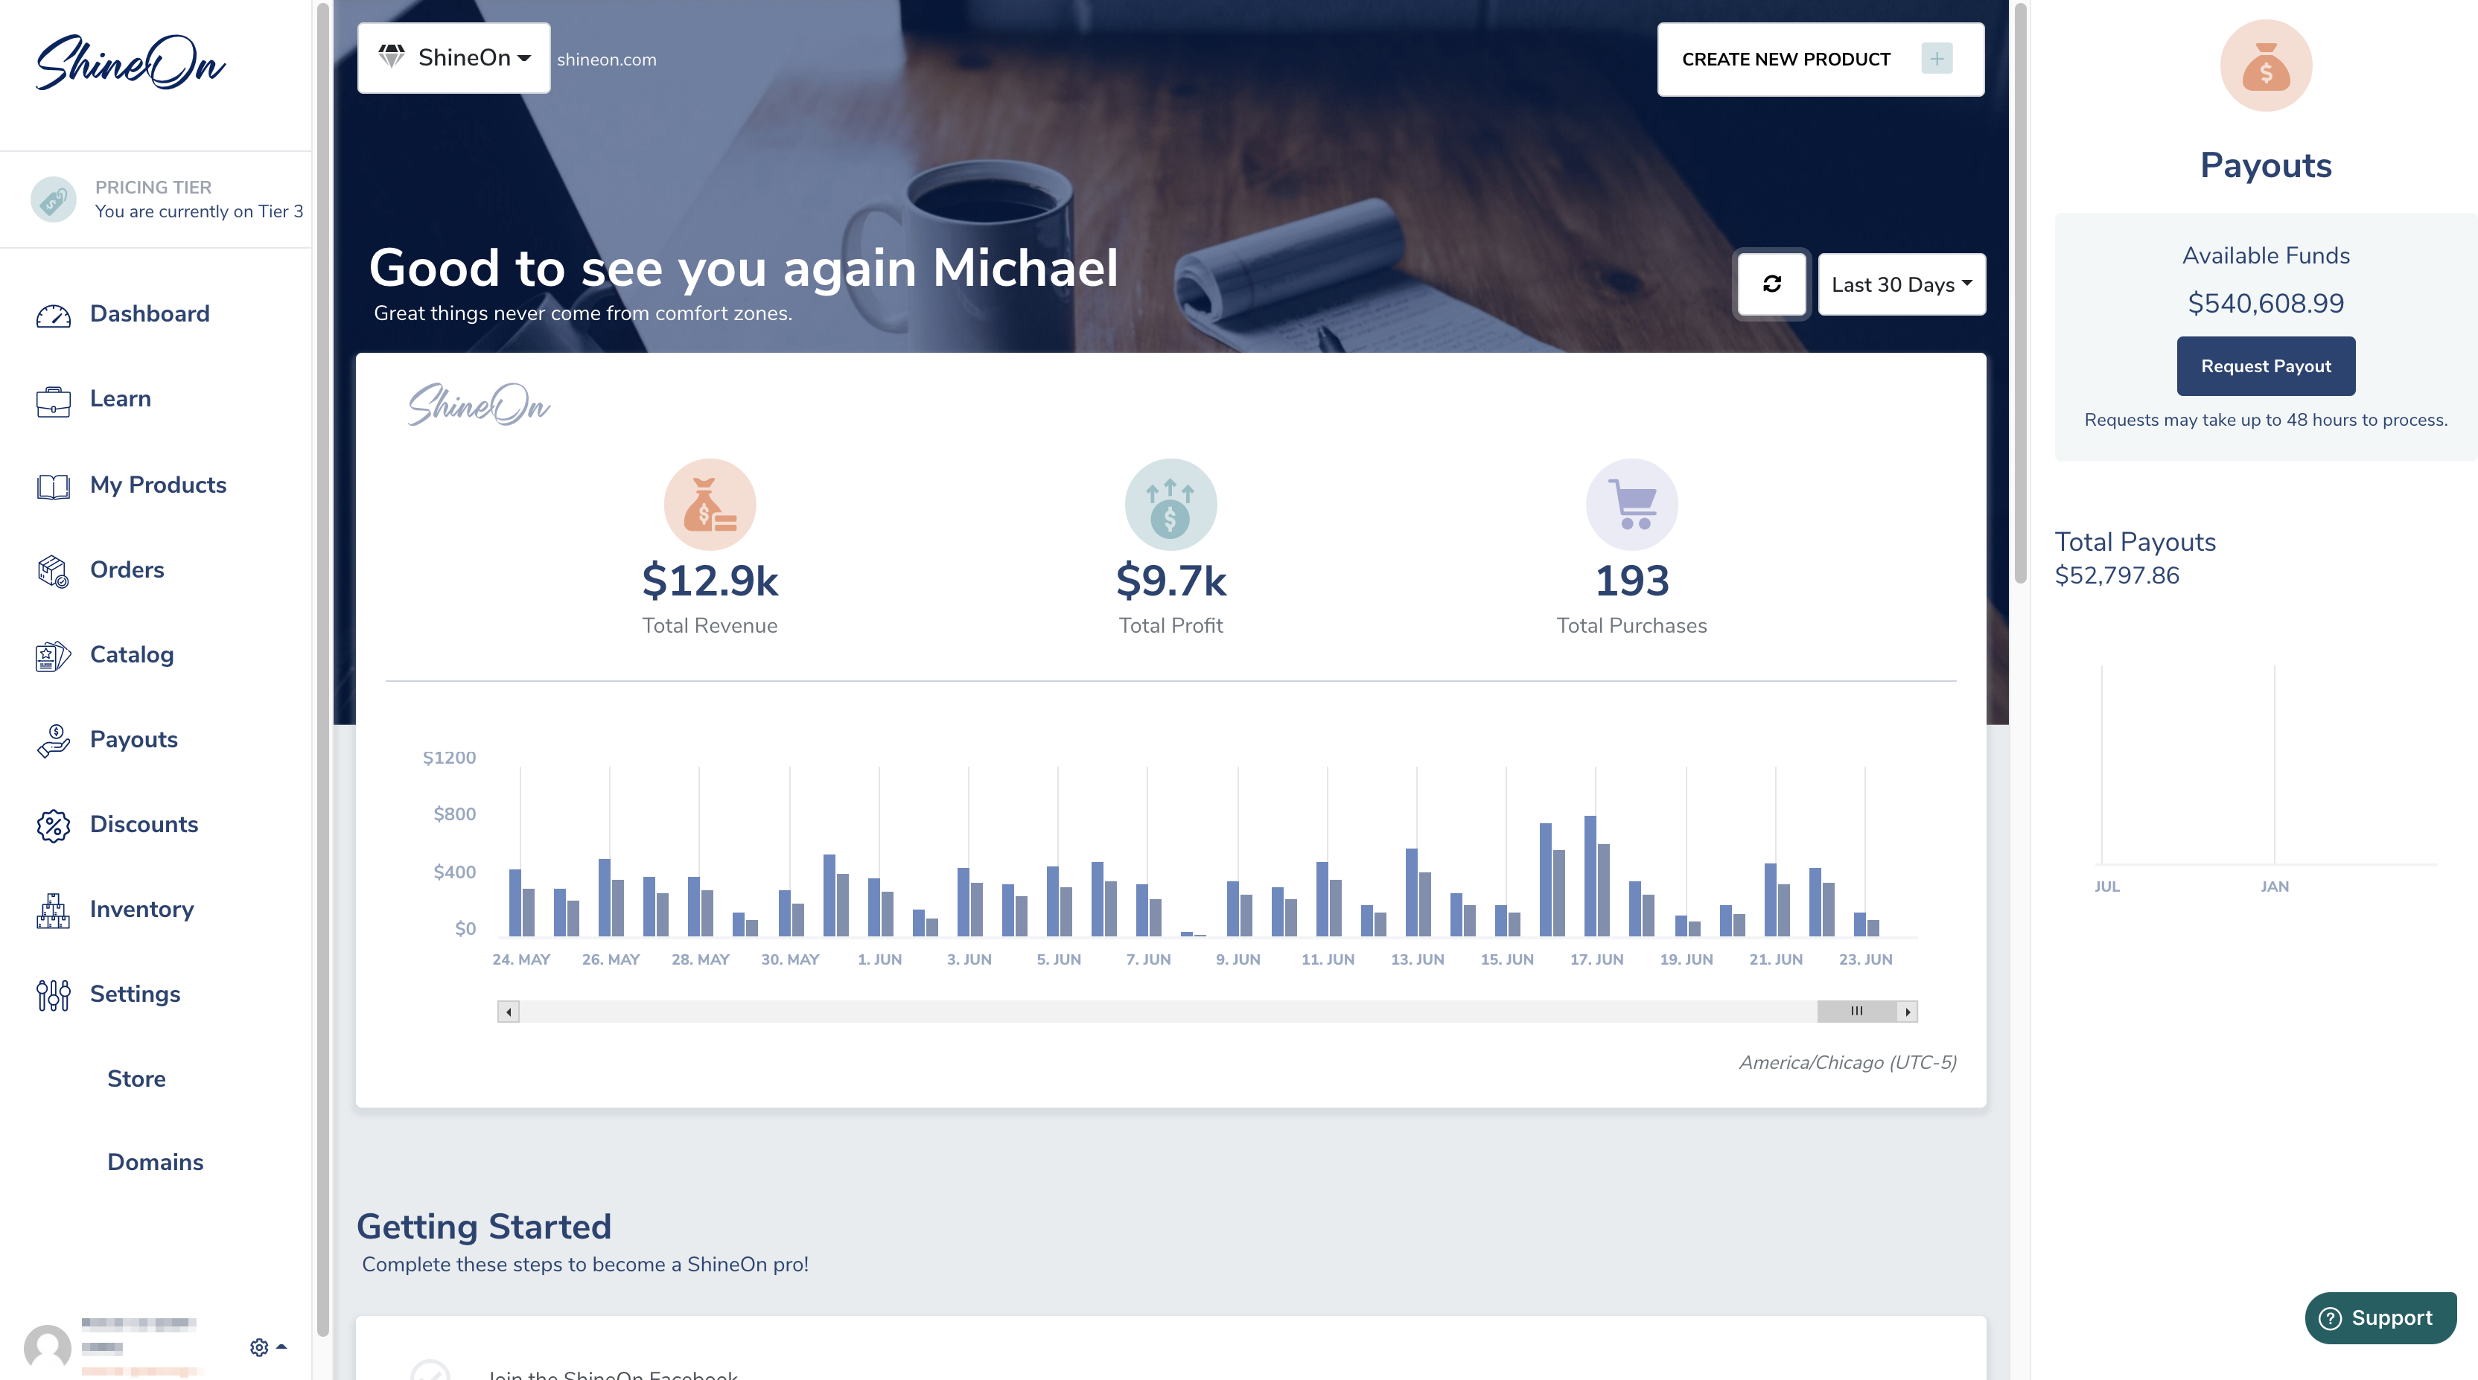Click the Catalog sidebar icon
Screen dimensions: 2478x1380
(x=51, y=654)
